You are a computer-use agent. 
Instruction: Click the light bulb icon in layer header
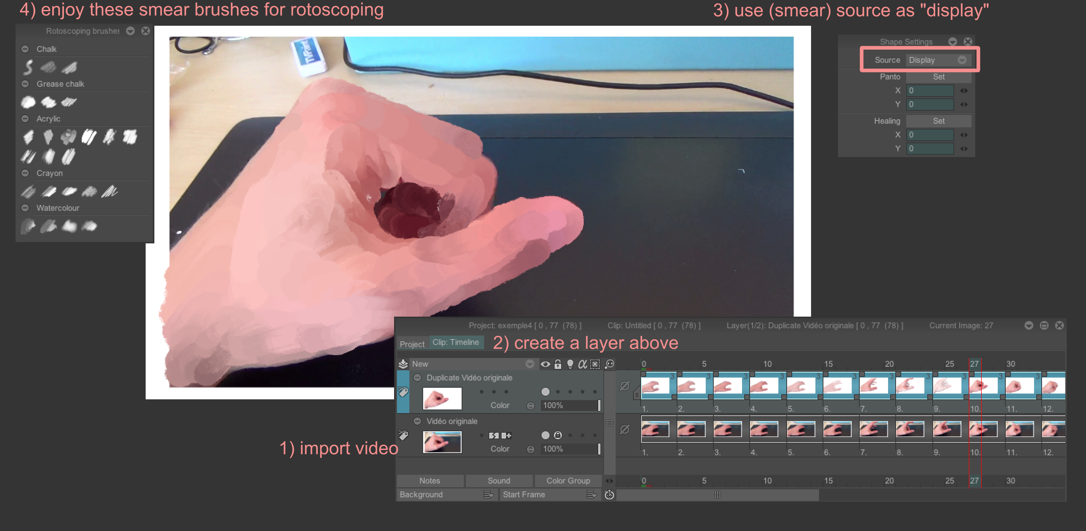click(x=570, y=364)
